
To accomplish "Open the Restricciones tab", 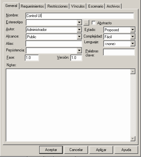I will (x=57, y=6).
